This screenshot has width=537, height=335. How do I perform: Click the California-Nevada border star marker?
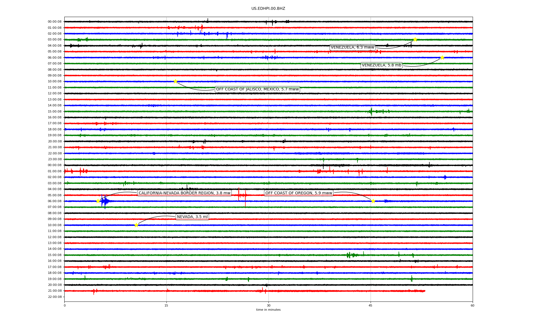coord(98,201)
